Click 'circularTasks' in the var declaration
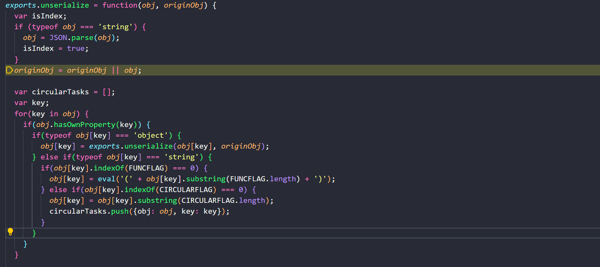The height and width of the screenshot is (267, 600). pos(60,92)
